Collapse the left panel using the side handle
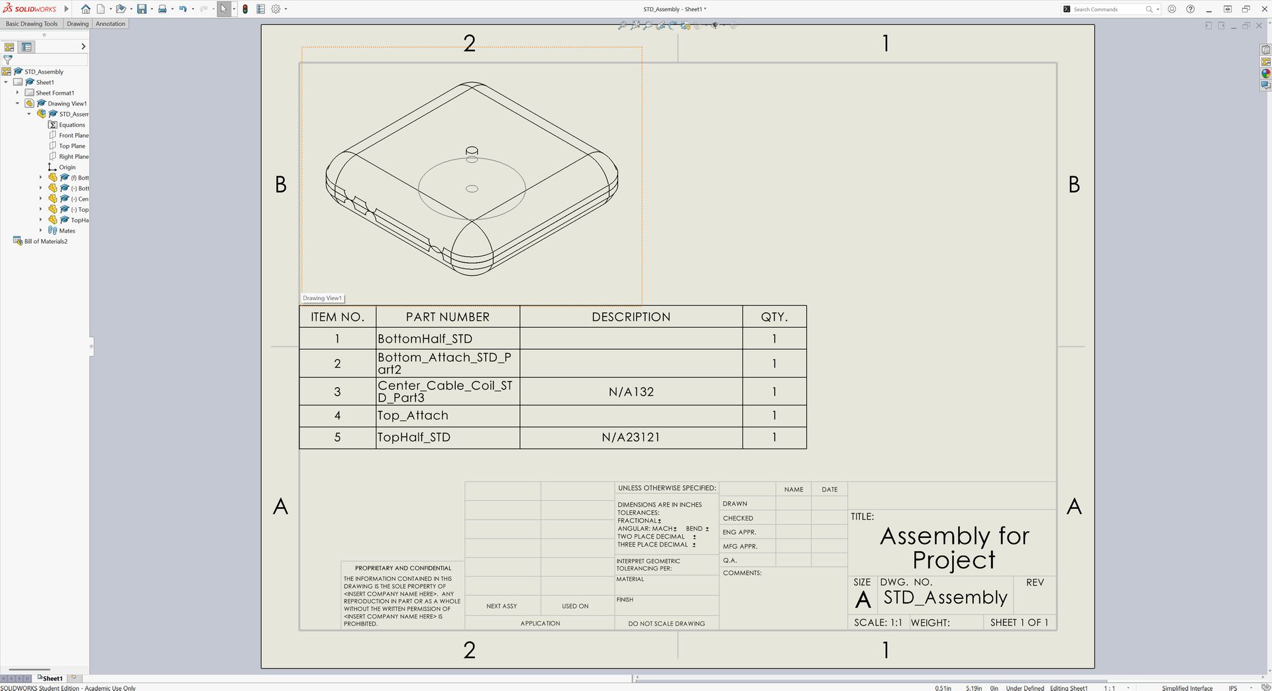 tap(91, 346)
